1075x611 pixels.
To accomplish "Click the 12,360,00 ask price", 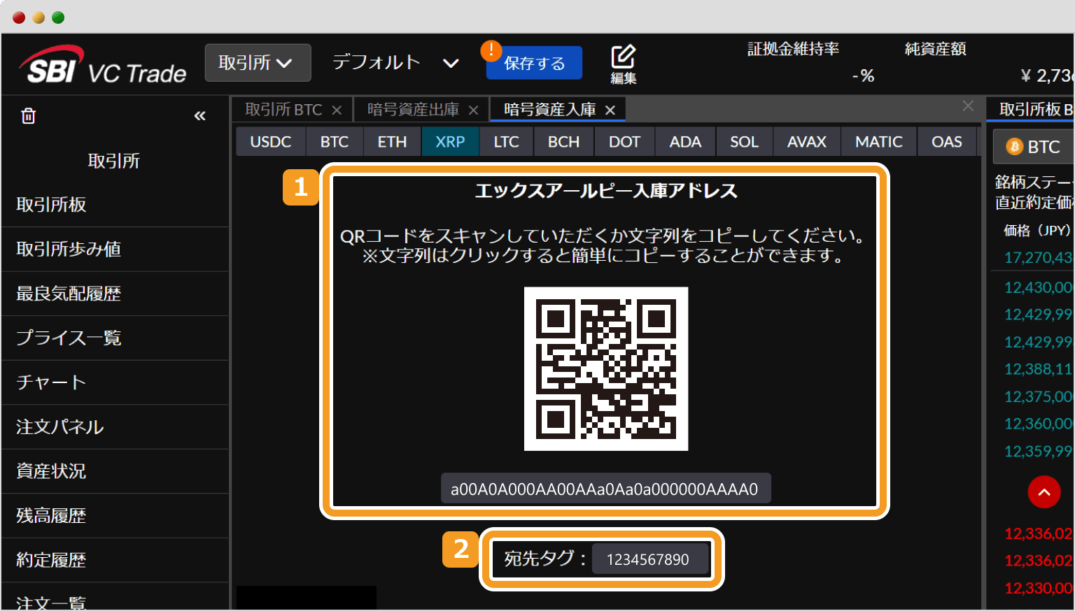I will [1038, 424].
